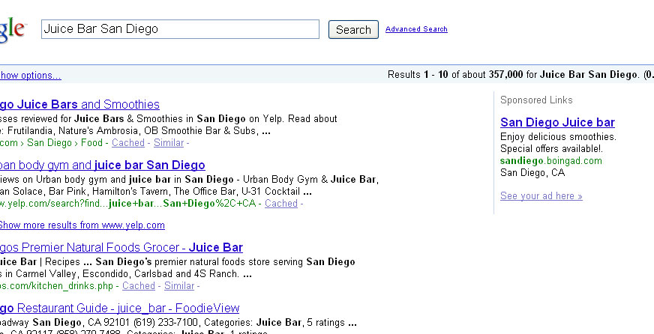This screenshot has height=334, width=654.
Task: Open Cached link for the kitchen_drinks.php result
Action: tap(139, 286)
